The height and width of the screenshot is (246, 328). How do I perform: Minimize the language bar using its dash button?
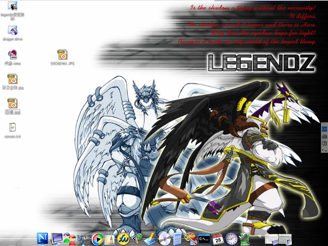326,151
